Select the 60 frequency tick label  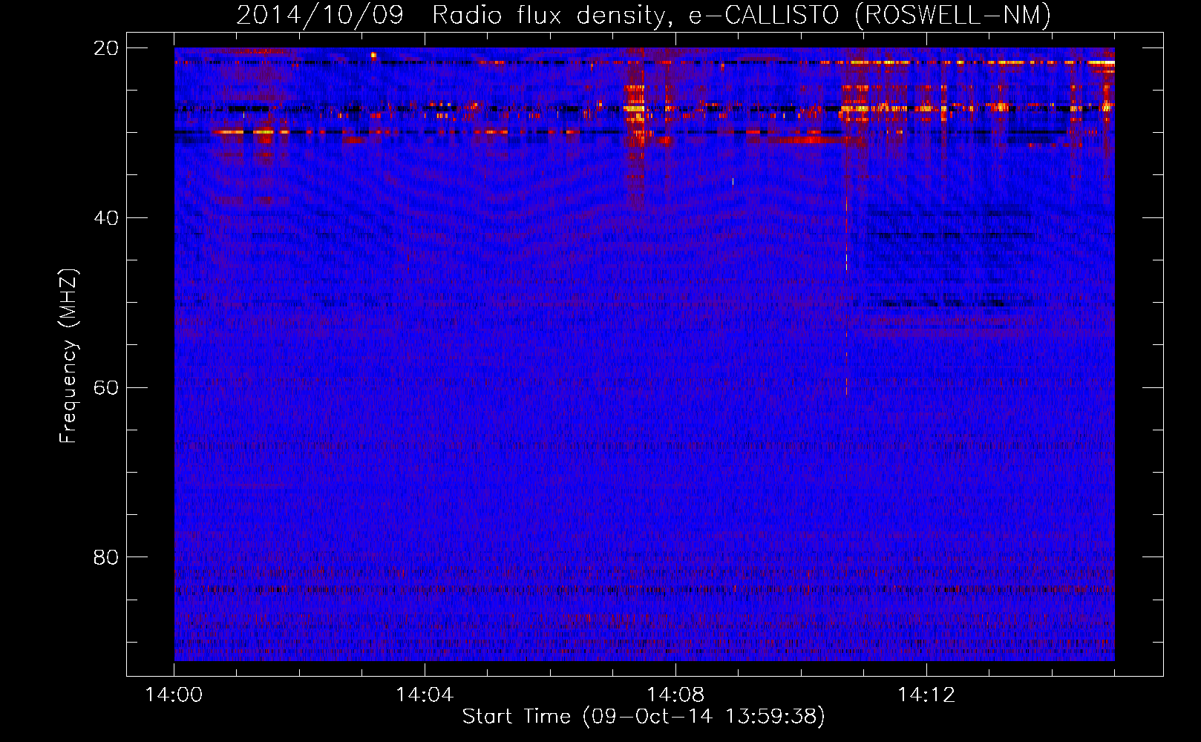click(x=106, y=388)
